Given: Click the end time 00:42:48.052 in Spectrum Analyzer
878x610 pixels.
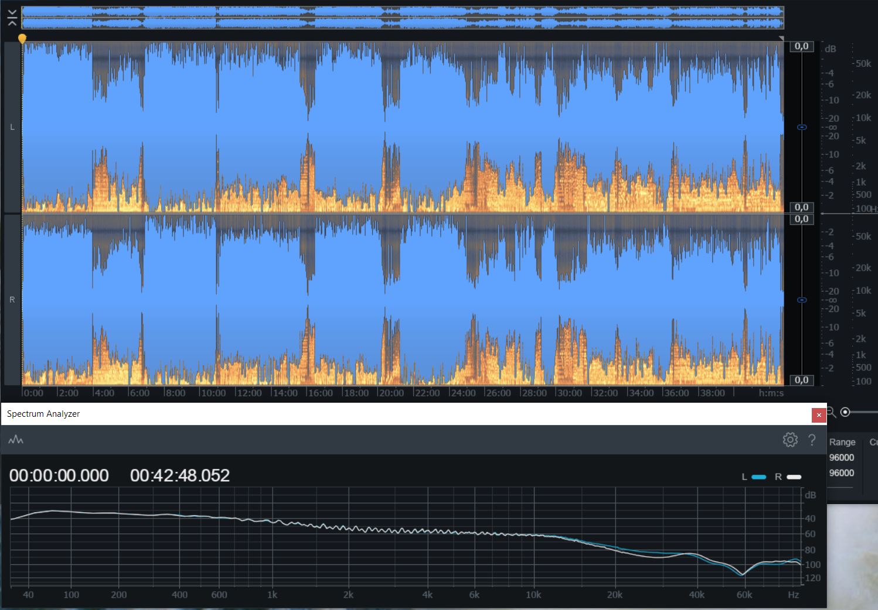Looking at the screenshot, I should click(x=180, y=475).
